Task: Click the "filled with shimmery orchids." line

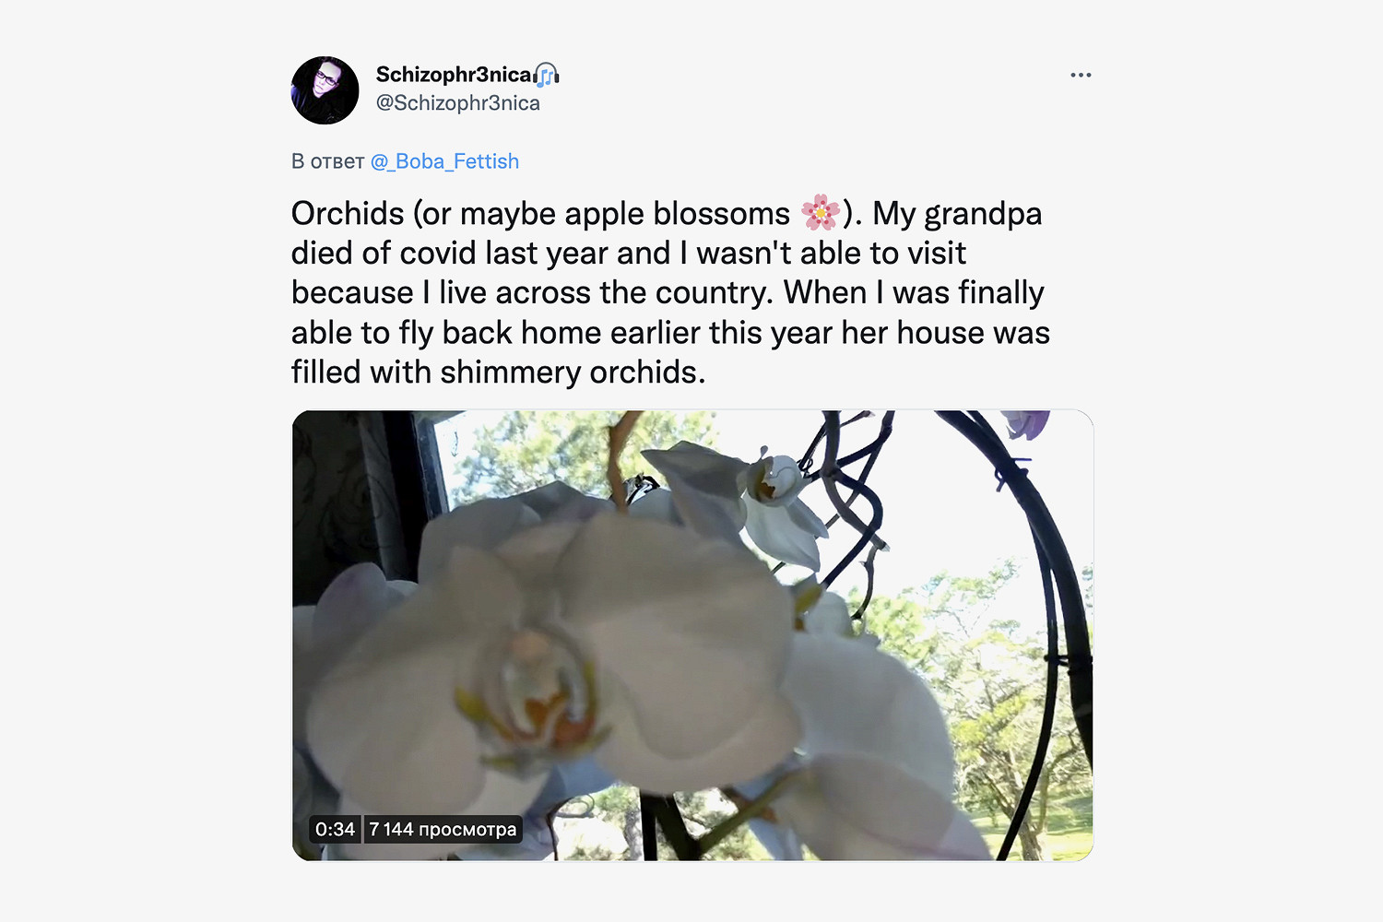Action: (498, 372)
